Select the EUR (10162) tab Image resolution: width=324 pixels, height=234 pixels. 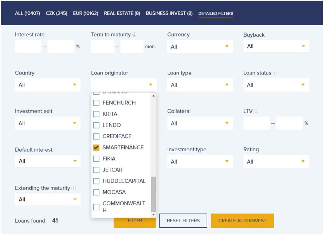tap(85, 13)
